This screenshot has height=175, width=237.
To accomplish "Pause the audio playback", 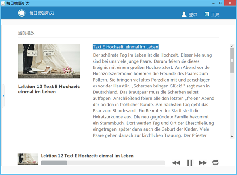I will (190, 163).
